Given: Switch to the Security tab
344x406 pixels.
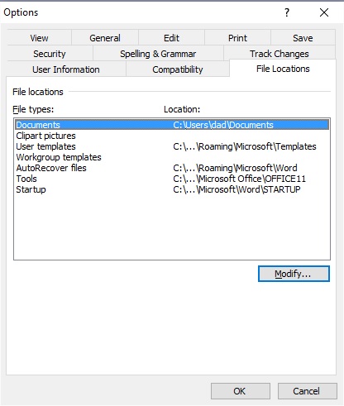Looking at the screenshot, I should click(50, 54).
